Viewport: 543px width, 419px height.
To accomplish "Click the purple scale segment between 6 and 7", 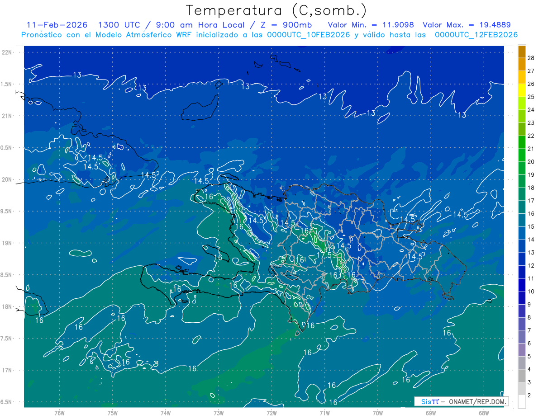I will 522,337.
